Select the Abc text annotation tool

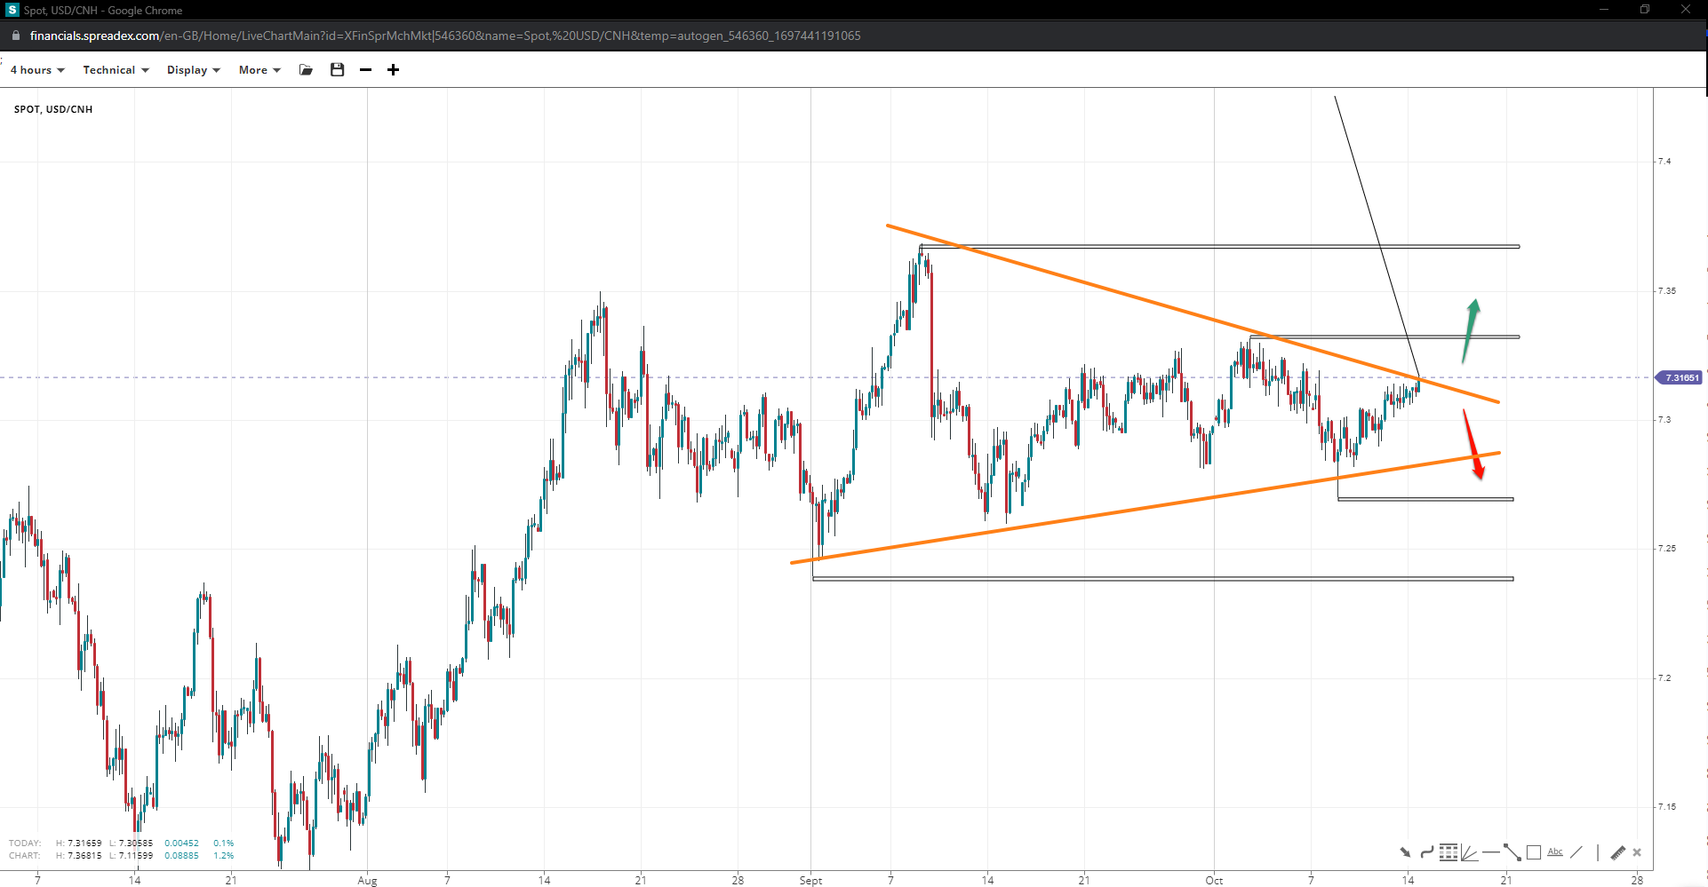(x=1554, y=852)
